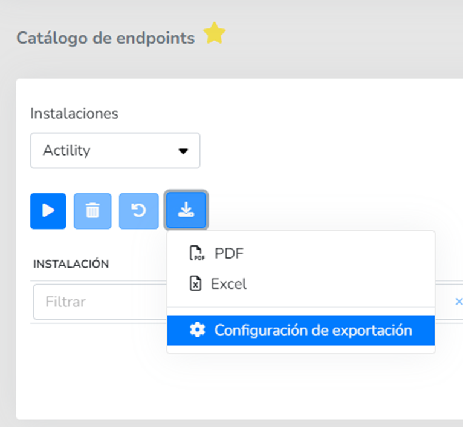Click the gear icon for export settings

tap(197, 330)
